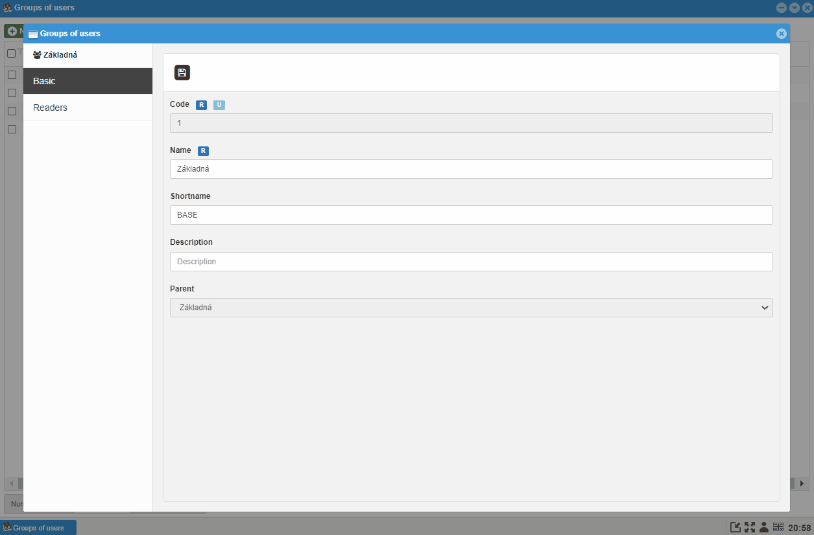Open the user profile tray icon
The height and width of the screenshot is (535, 814).
tap(764, 527)
